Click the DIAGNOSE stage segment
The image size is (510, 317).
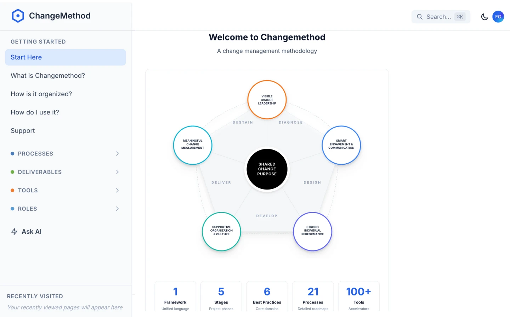tap(291, 123)
